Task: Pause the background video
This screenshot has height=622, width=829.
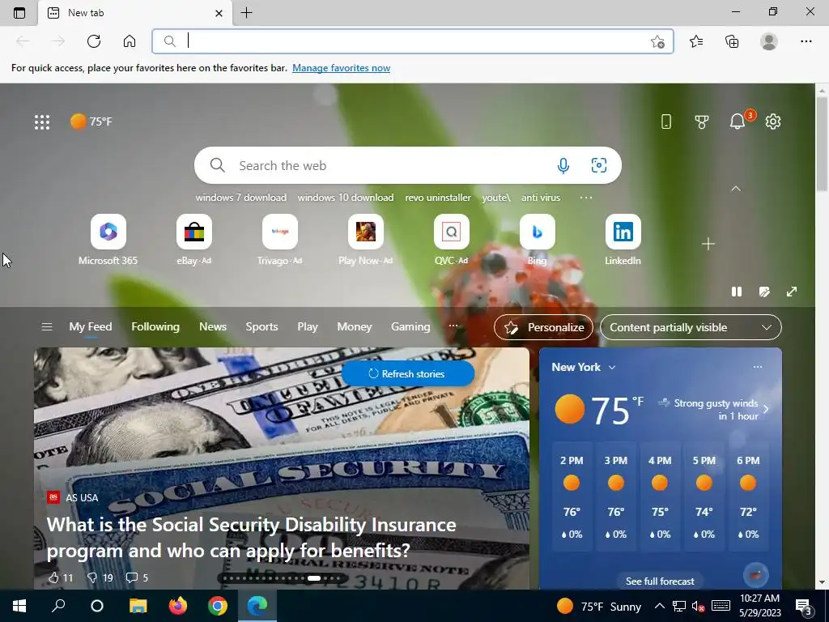Action: [x=737, y=292]
